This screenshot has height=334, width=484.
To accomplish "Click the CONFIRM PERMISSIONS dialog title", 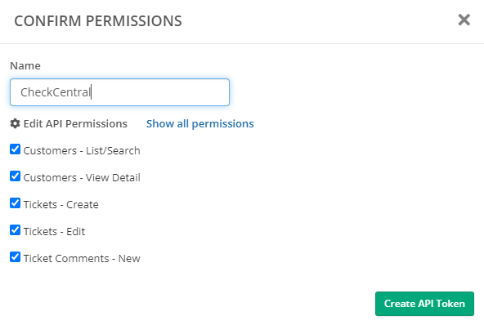I will [98, 21].
